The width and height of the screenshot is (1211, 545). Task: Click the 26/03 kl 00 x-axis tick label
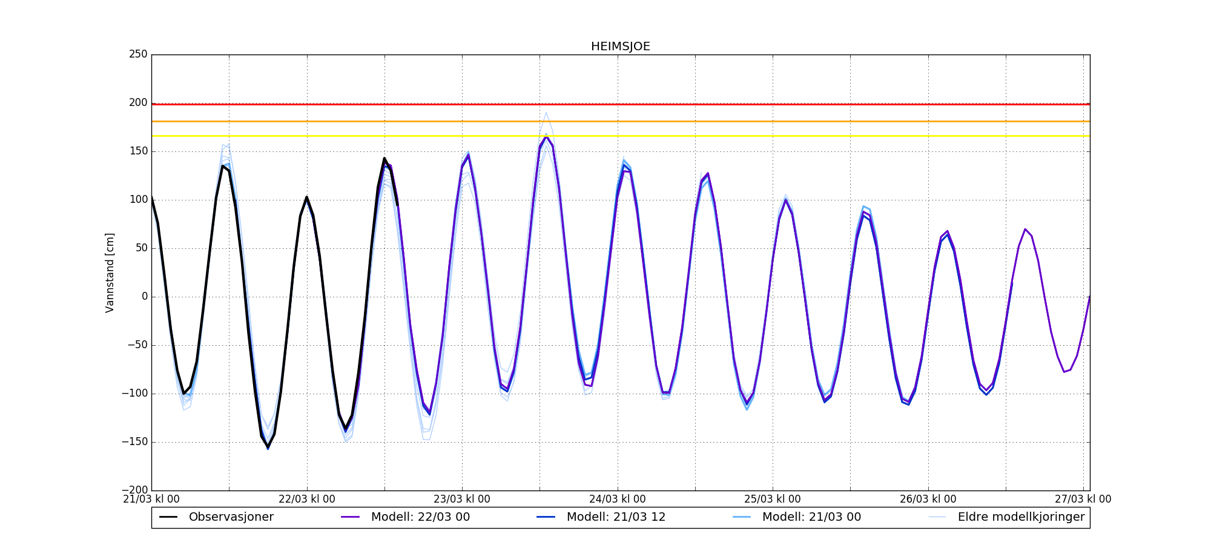[928, 500]
